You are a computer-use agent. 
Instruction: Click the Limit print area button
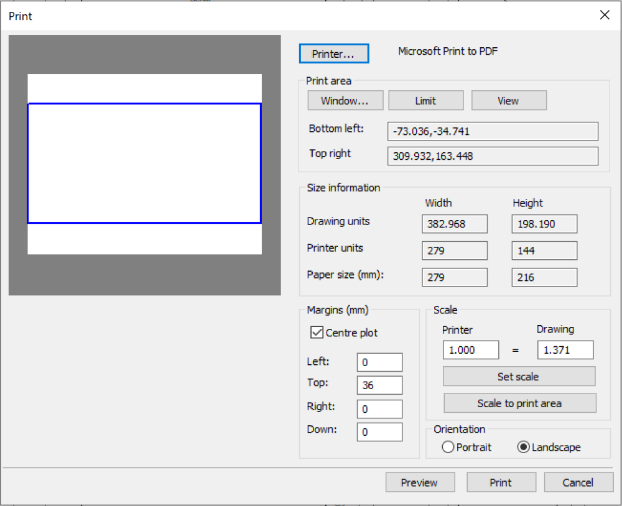[425, 100]
